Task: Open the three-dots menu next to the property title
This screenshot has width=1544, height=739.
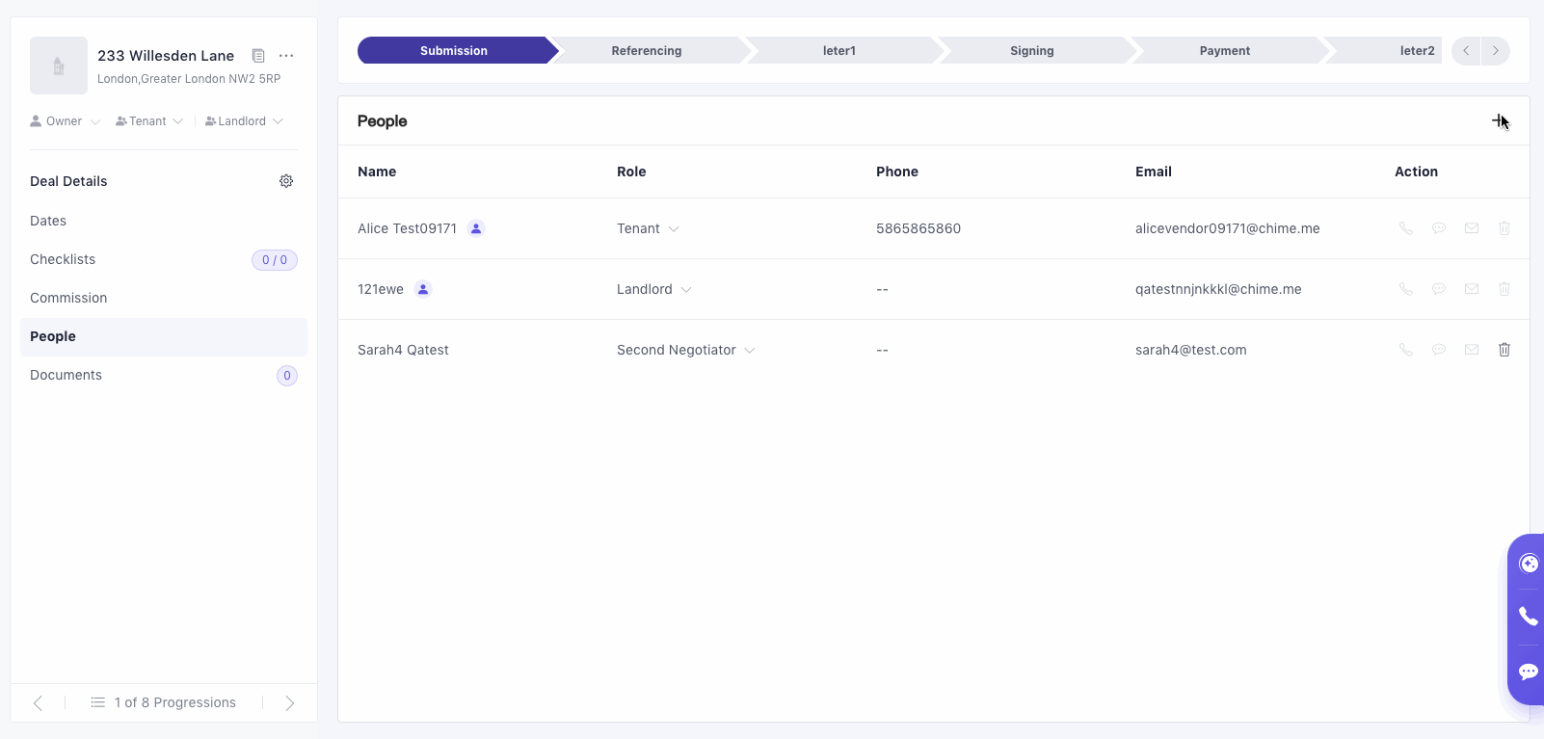Action: [x=286, y=56]
